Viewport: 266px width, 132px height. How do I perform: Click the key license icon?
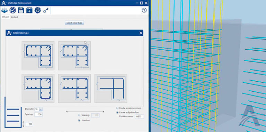tap(46, 10)
